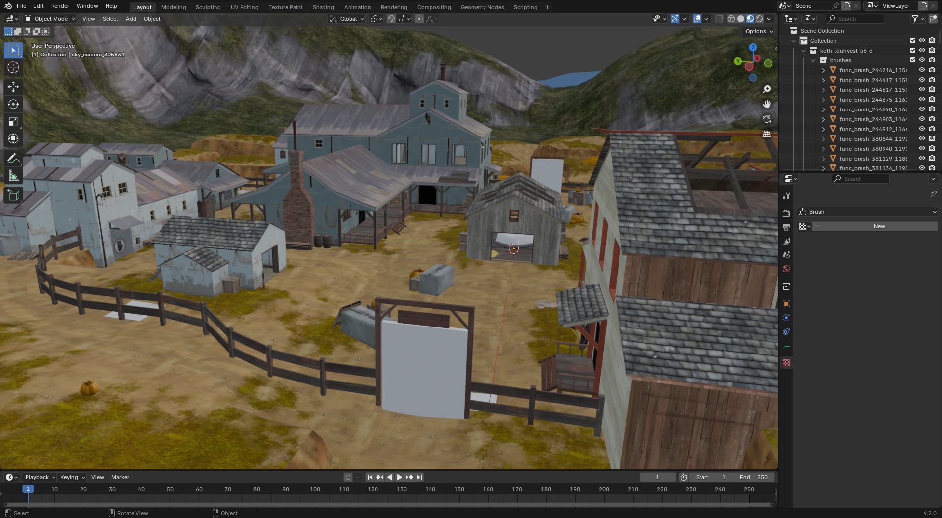Click the End frame field showing 250

pos(754,477)
